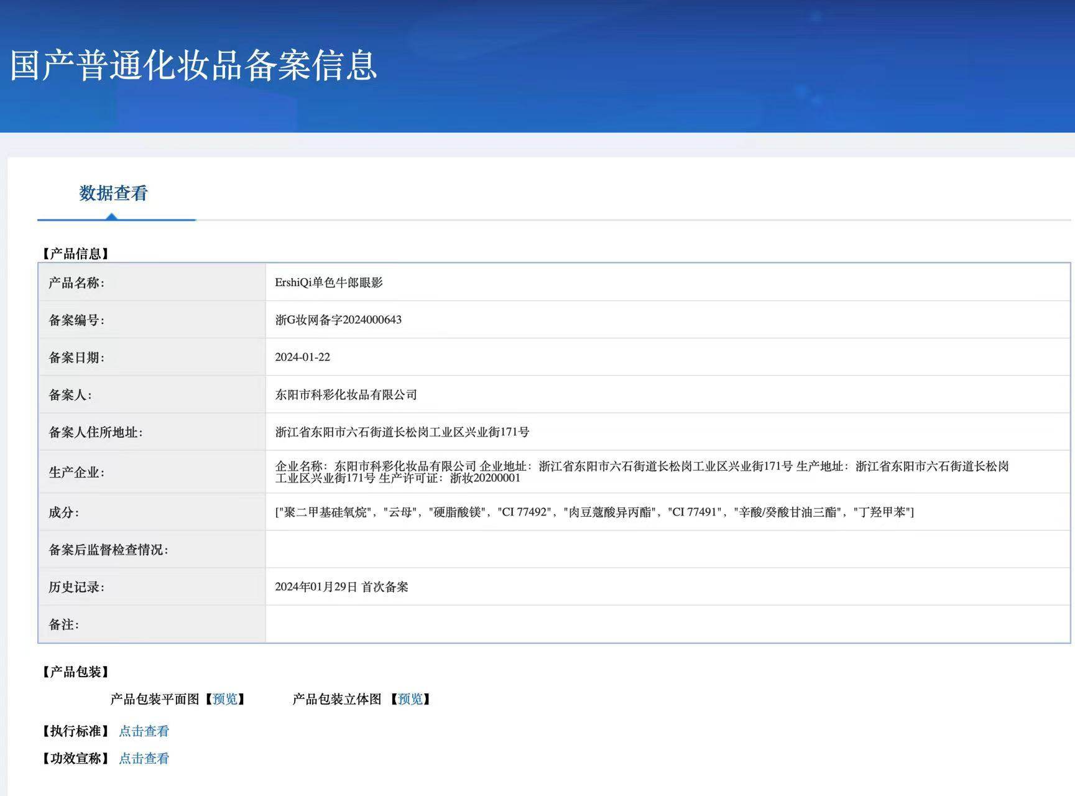
Task: Click the 产品包装平面图 label
Action: pos(155,699)
